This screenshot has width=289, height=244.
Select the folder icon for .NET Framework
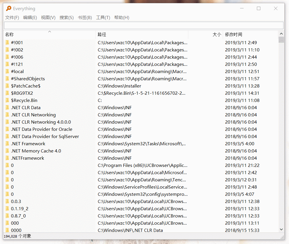(x=7, y=144)
